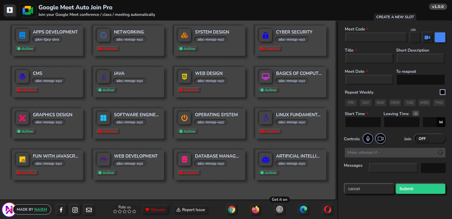
Task: Toggle the TUE weekday button
Action: (410, 103)
